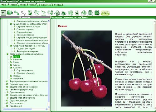Collapse the Абрикос tree folder

click(11, 68)
